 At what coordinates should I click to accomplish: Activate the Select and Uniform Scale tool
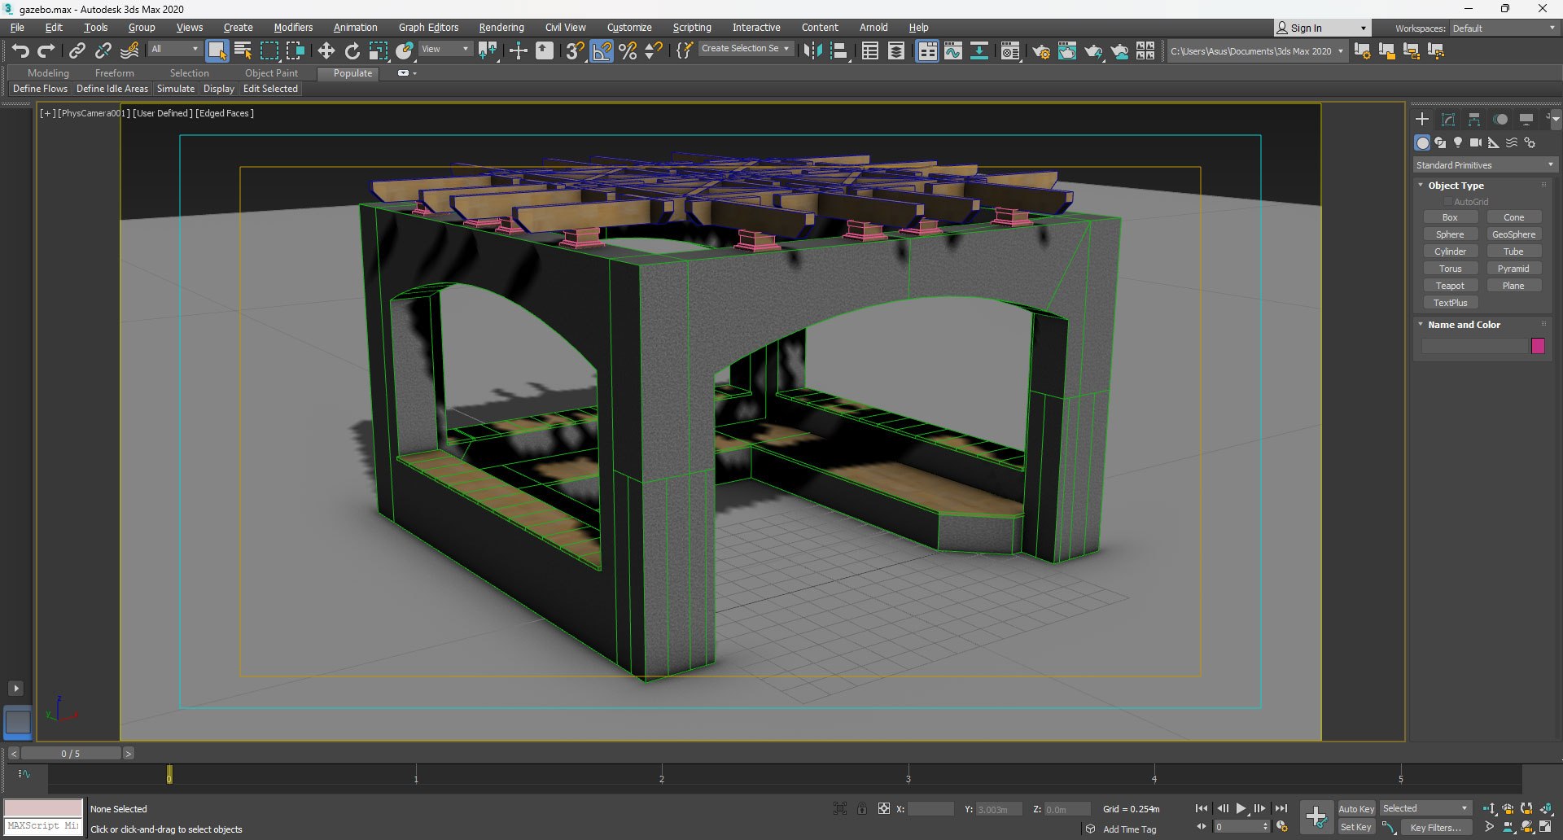[x=378, y=51]
